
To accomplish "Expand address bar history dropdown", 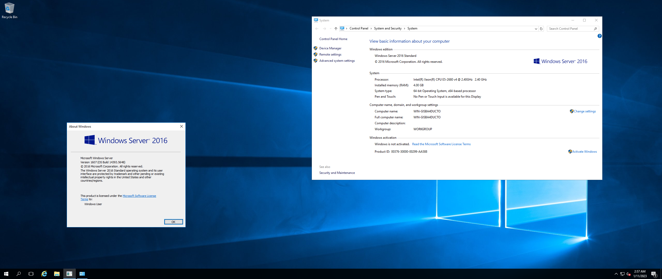I will (536, 29).
